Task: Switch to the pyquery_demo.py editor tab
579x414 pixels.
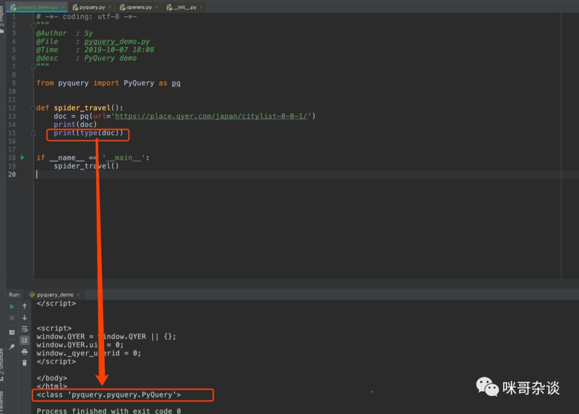Action: pyautogui.click(x=37, y=7)
